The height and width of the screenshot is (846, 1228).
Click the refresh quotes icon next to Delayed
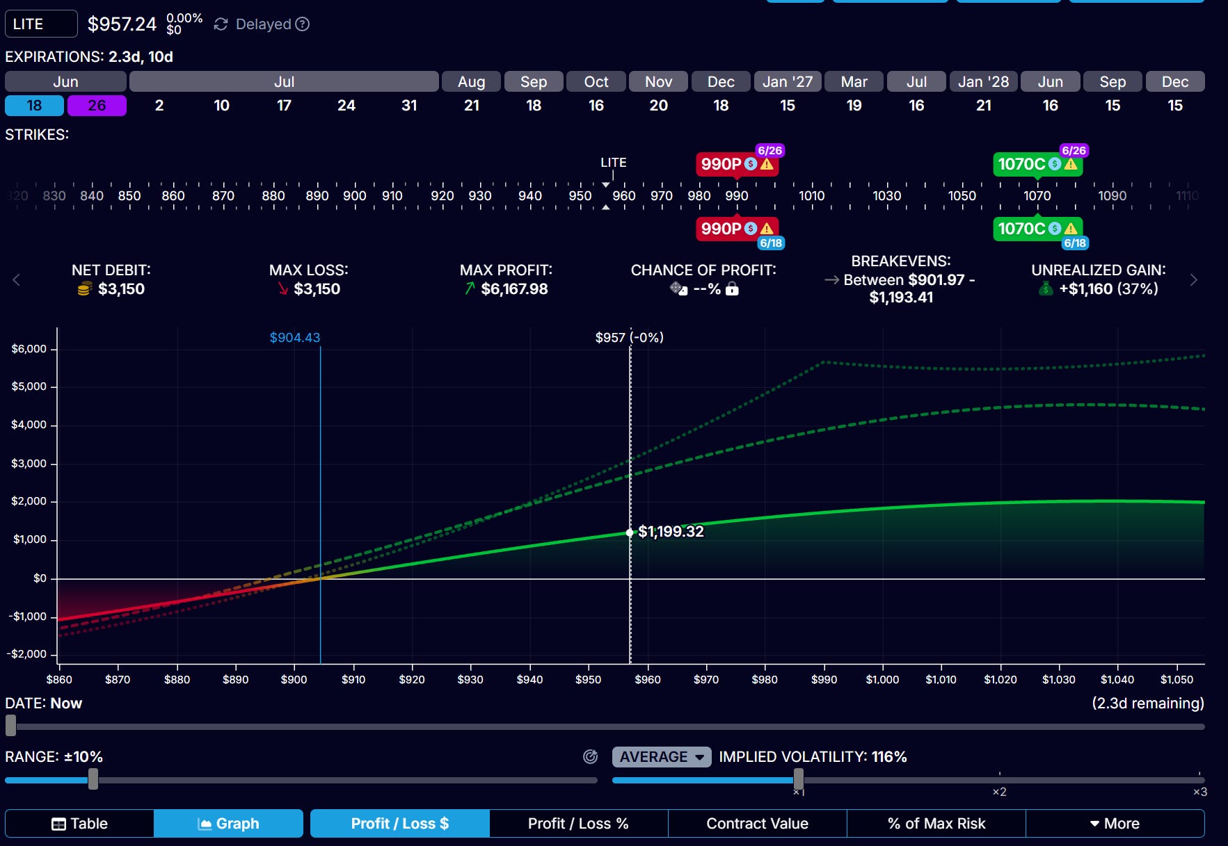point(221,24)
